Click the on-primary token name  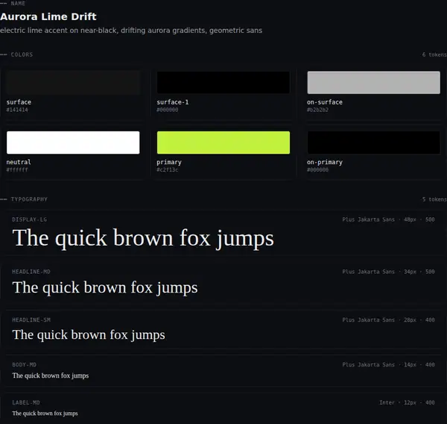(x=325, y=162)
